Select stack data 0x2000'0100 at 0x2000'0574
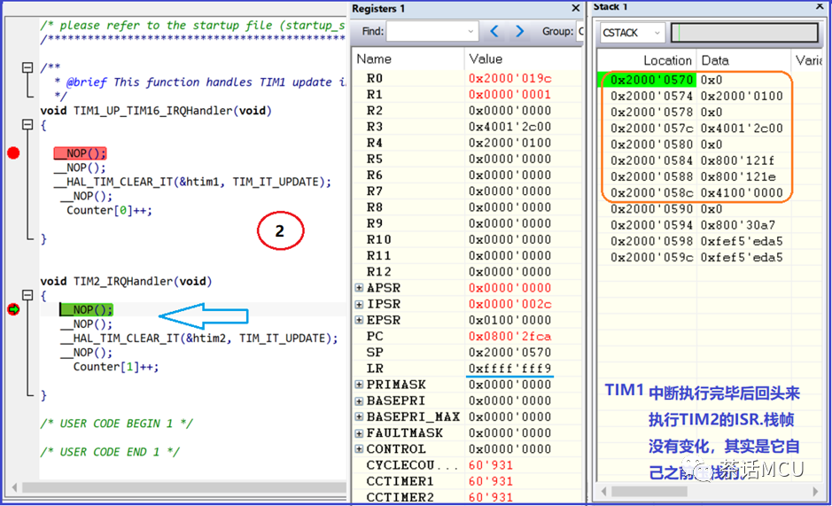Screen dimensions: 832x506 [x=742, y=96]
